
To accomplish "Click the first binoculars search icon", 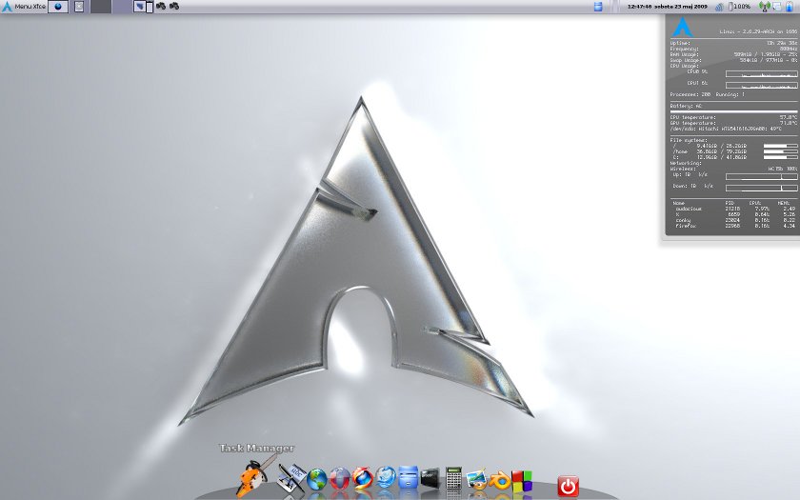I will [x=161, y=6].
